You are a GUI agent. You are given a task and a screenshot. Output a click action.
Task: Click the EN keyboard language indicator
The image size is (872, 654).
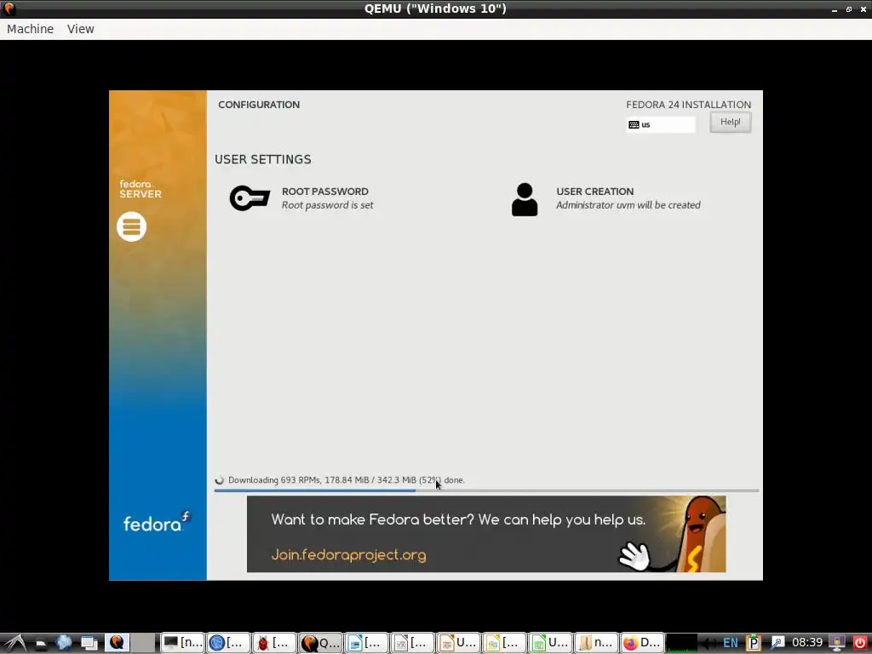(x=730, y=643)
